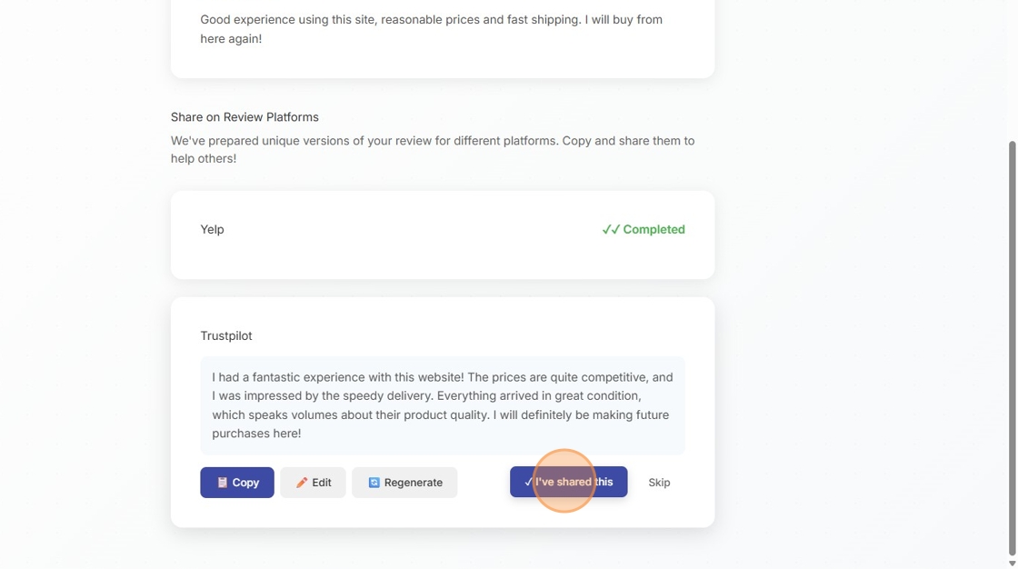Click the green Completed status label
This screenshot has height=569, width=1018.
coord(654,230)
